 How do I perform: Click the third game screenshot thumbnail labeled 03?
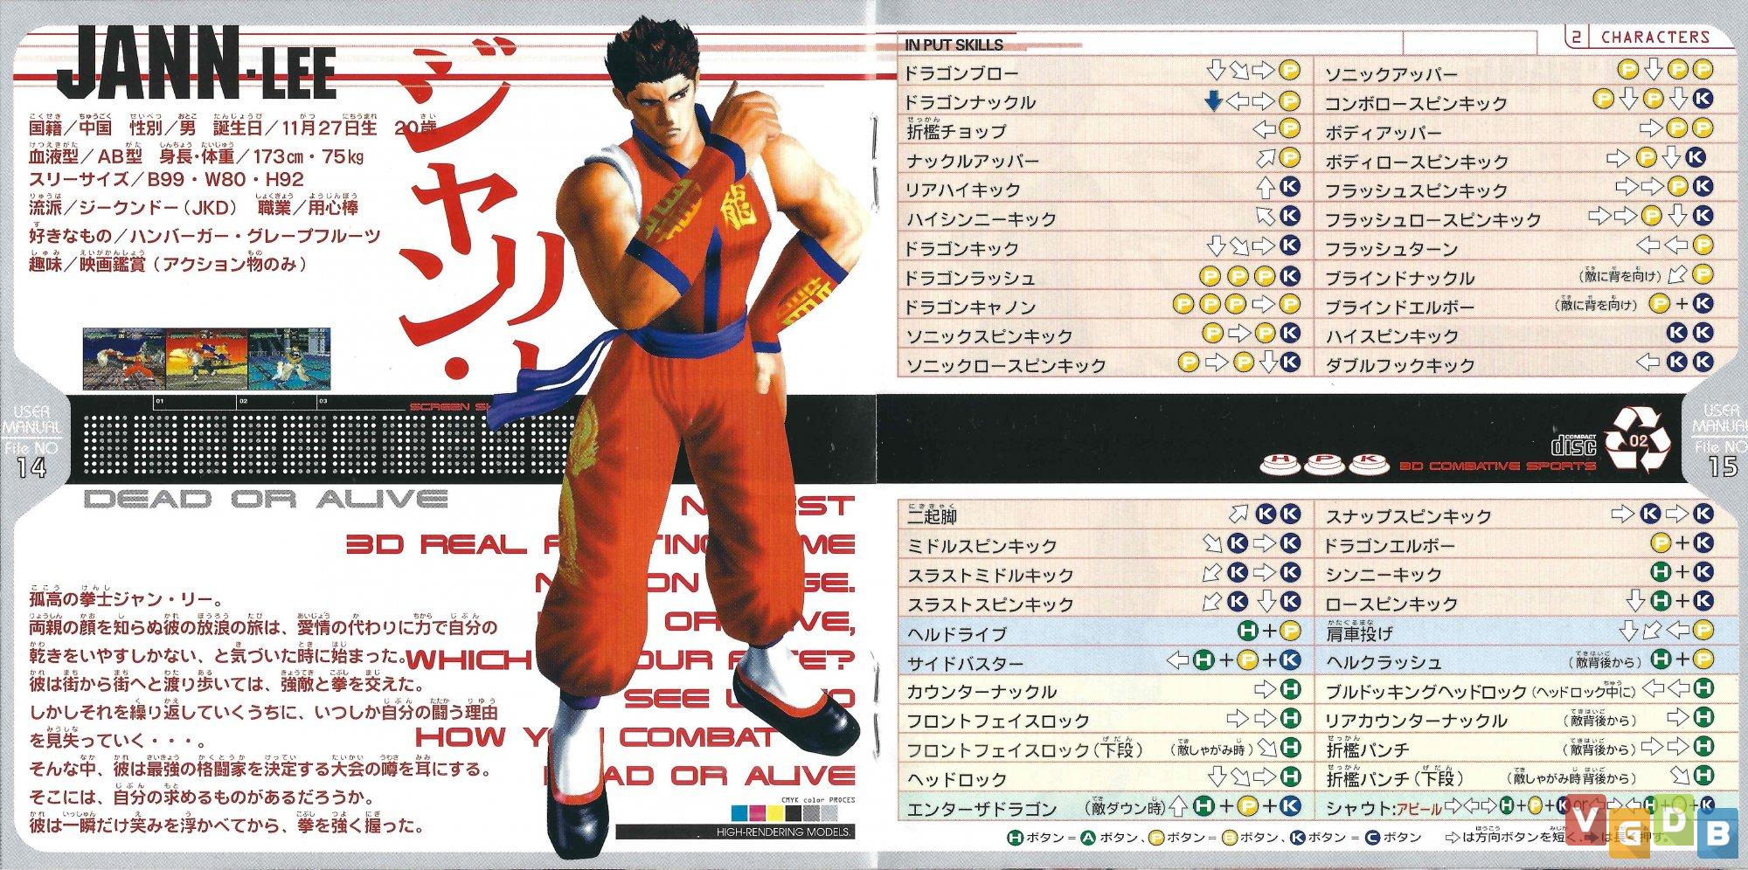[x=288, y=358]
